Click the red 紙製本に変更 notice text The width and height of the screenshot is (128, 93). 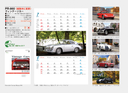coord(23,9)
